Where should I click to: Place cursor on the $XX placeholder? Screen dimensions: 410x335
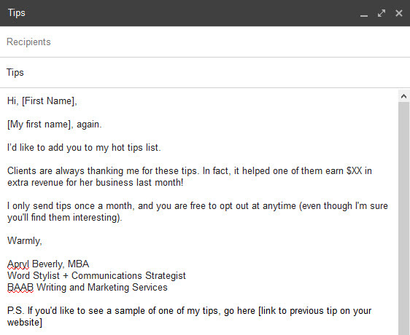(x=355, y=170)
